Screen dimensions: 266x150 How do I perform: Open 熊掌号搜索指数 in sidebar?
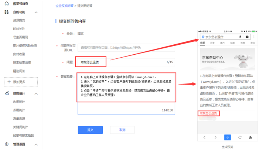click(x=24, y=136)
